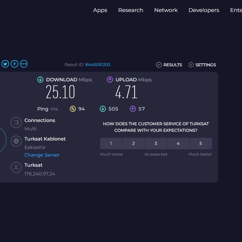Click Change Server link
The image size is (242, 242).
(42, 155)
